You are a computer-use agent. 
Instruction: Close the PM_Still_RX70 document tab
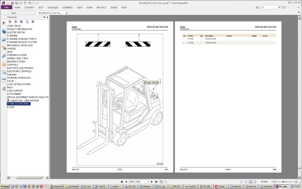[67, 13]
